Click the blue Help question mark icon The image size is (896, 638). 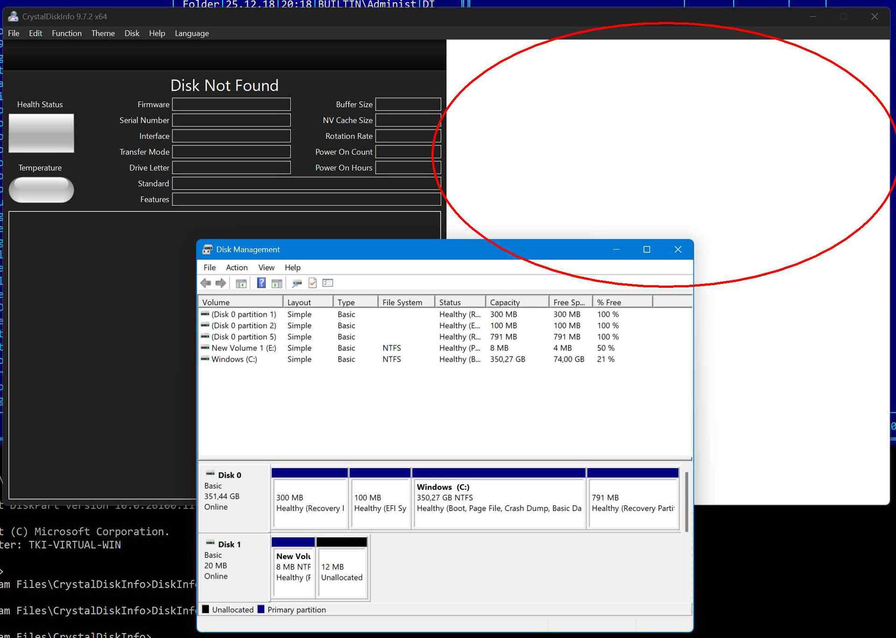[261, 283]
